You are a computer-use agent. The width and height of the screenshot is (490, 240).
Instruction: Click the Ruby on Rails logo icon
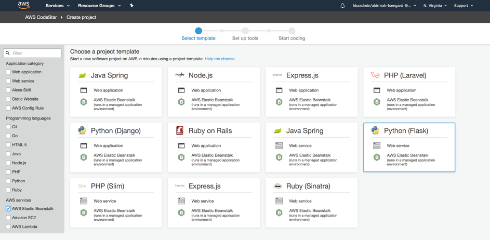(x=180, y=130)
